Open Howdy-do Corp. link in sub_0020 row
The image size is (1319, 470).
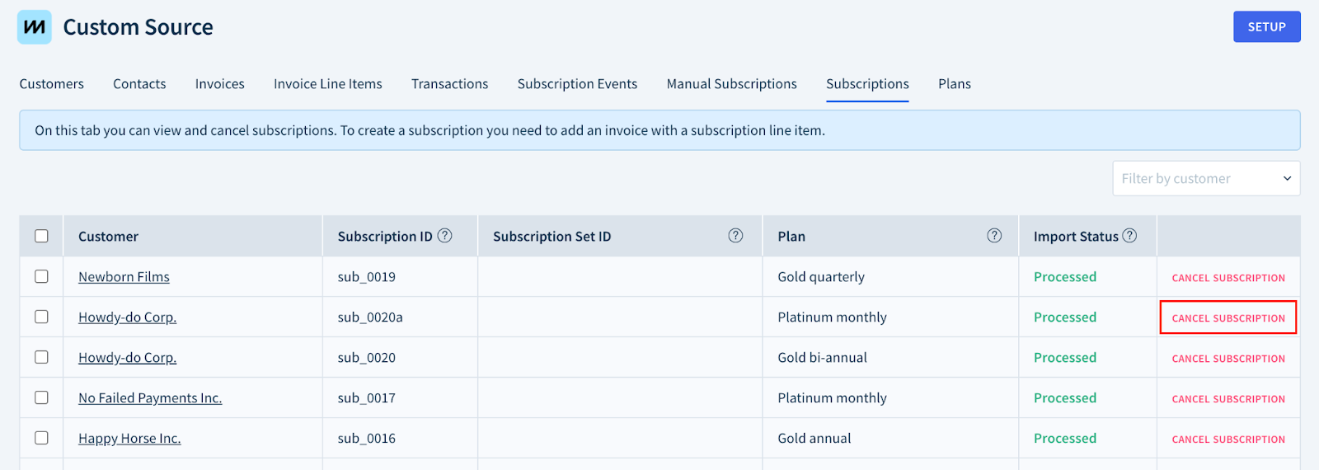tap(127, 358)
